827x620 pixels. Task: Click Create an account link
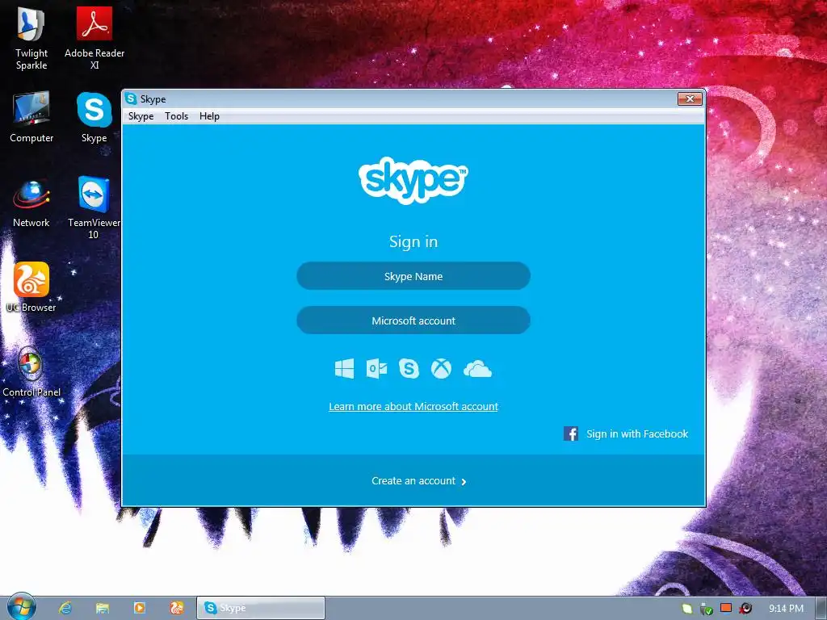(413, 481)
